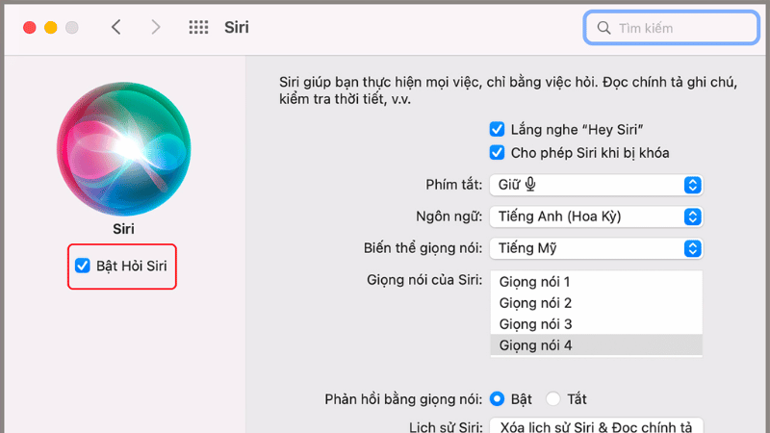Uncheck Cho phép Siri khi bị khóa

point(497,152)
